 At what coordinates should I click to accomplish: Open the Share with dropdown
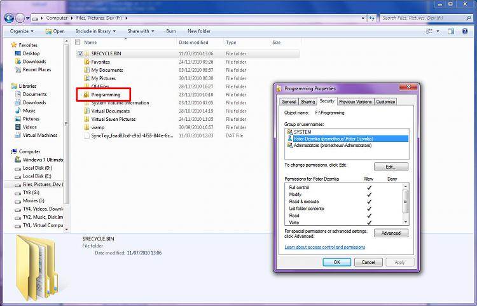(141, 31)
